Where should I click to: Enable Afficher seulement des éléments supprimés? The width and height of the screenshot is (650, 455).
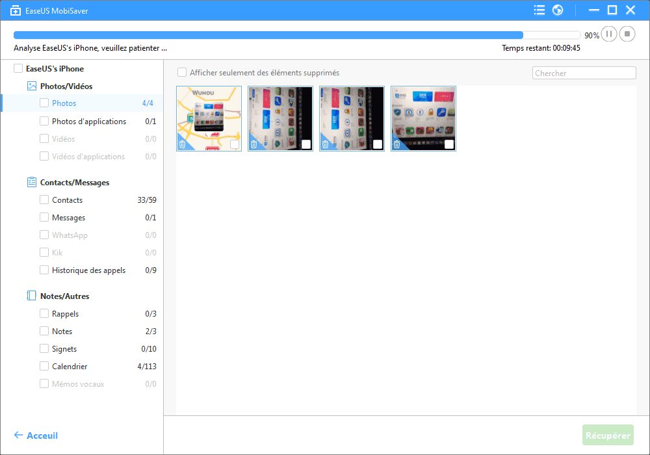click(182, 73)
